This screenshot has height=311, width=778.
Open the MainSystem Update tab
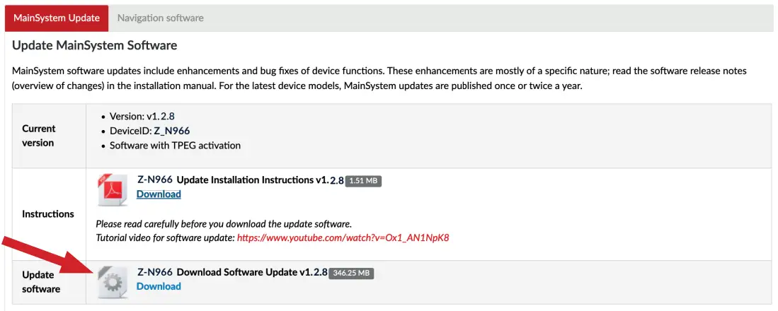point(57,18)
